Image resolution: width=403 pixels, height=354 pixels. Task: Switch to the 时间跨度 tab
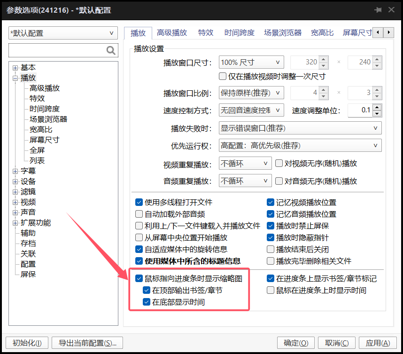point(239,33)
